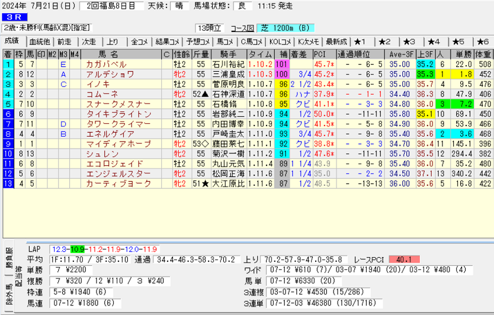
Task: Select the 勝負服 vertical side tab
Action: 8,256
